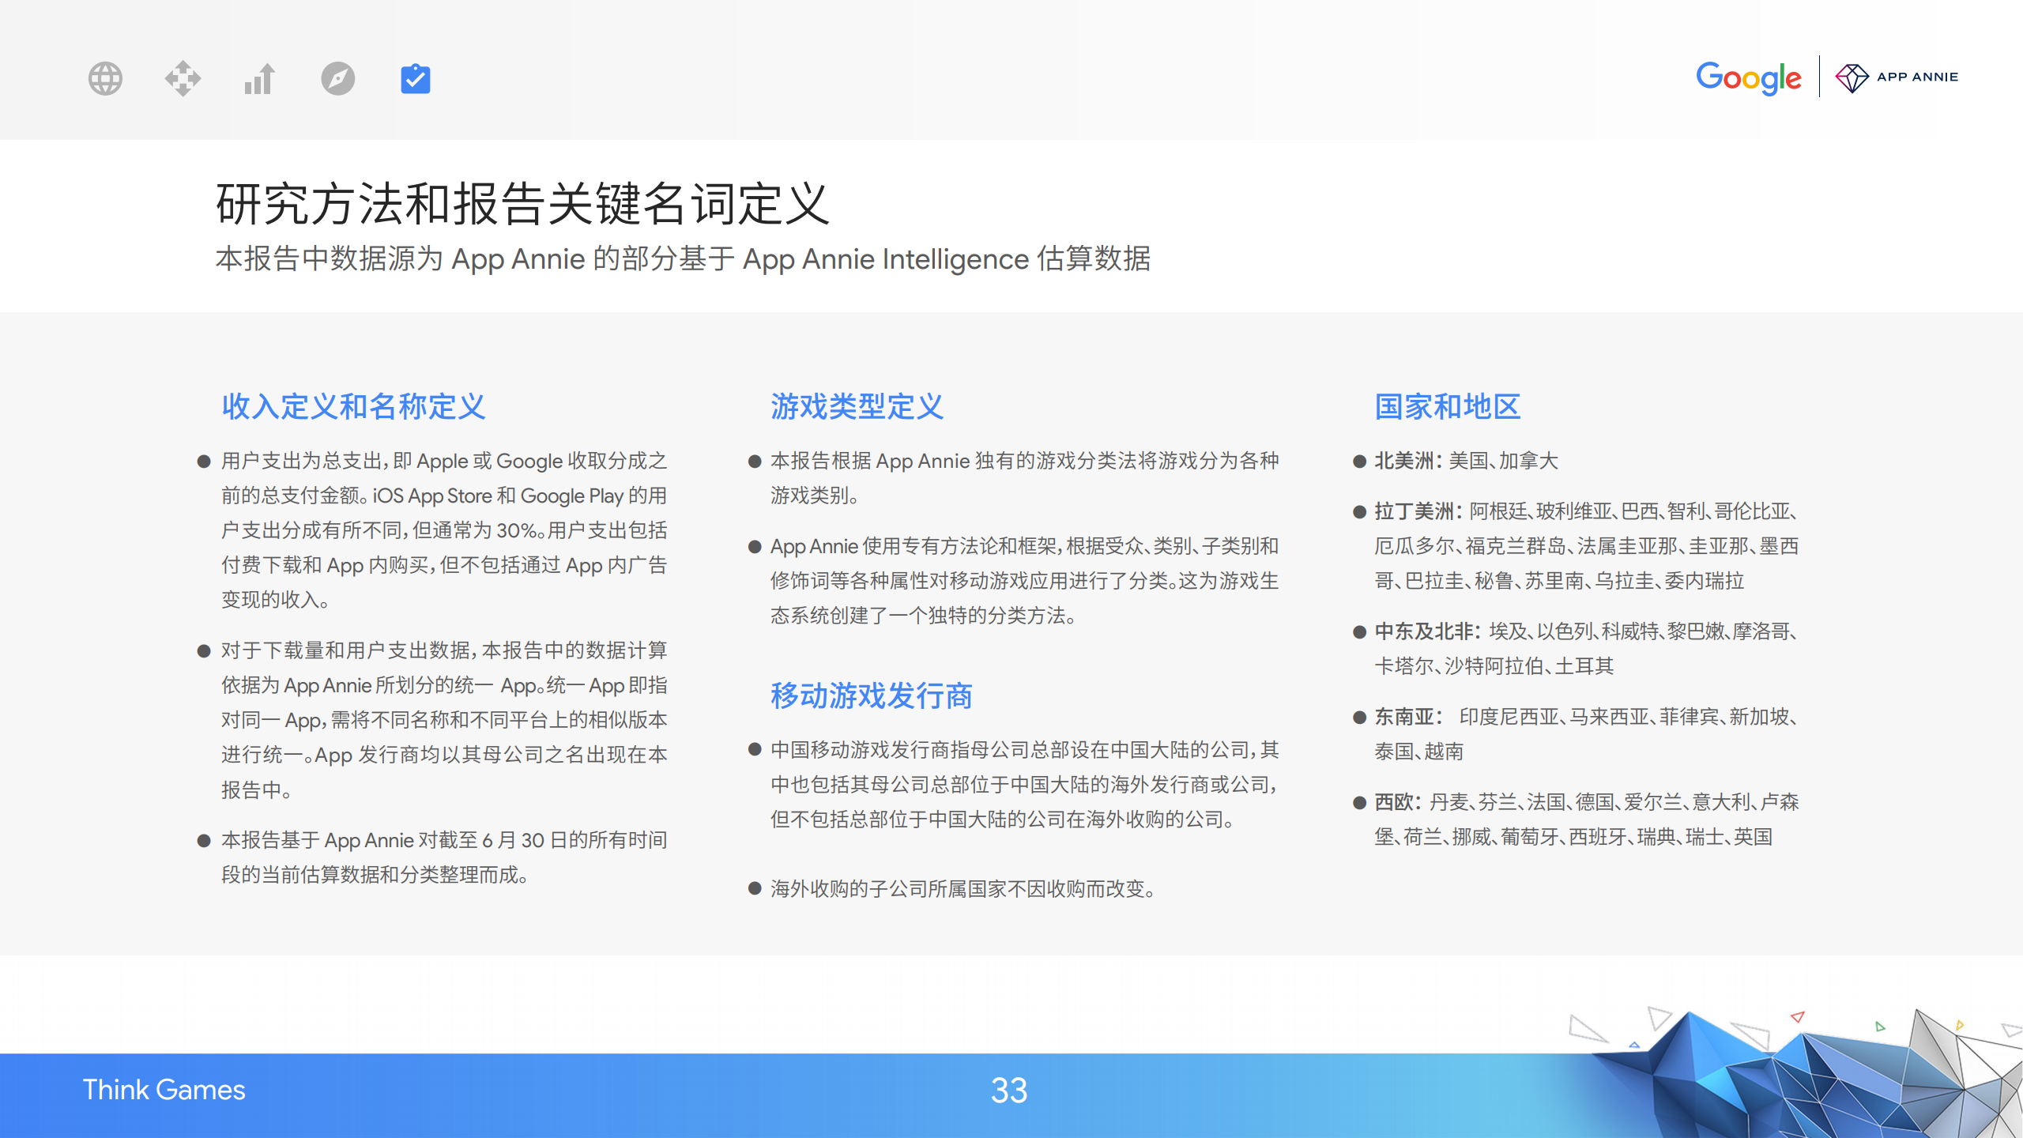Click the 东南亚 region label
Screen dimensions: 2023x1138
click(x=1405, y=717)
